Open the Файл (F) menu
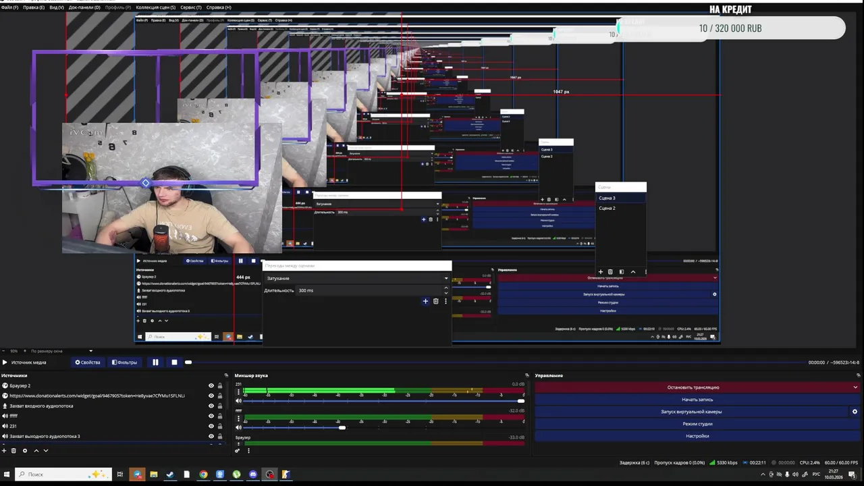This screenshot has width=864, height=486. pyautogui.click(x=9, y=7)
